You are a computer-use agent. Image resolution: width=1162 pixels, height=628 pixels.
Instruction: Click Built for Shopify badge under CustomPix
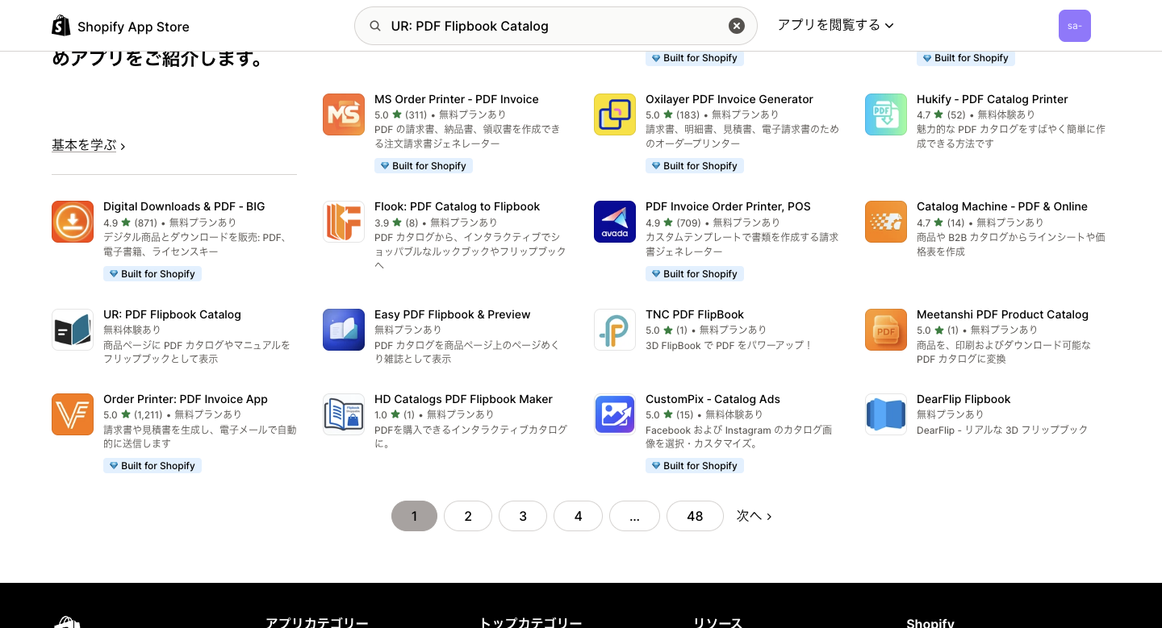(695, 466)
